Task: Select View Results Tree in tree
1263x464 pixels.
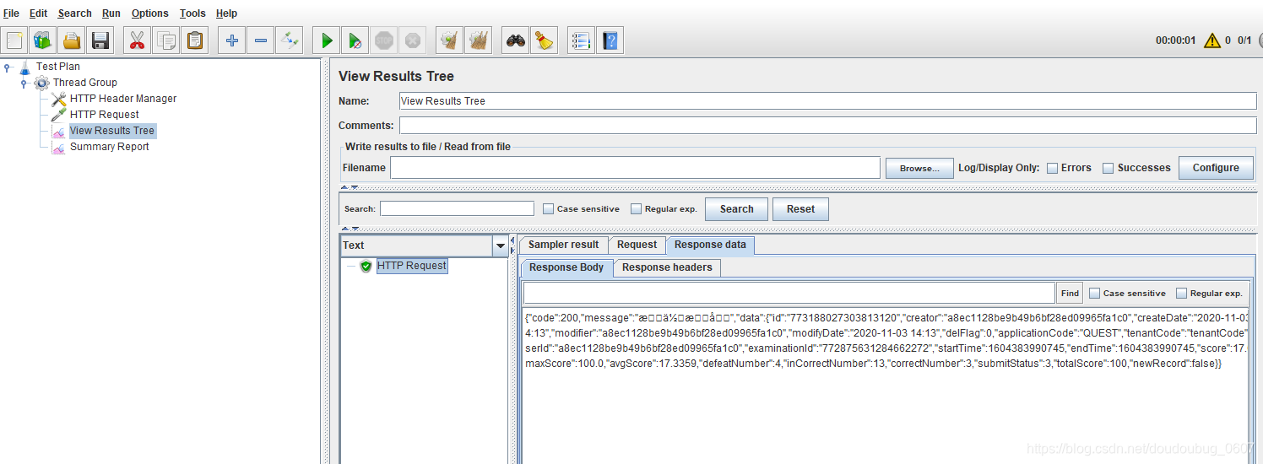Action: point(111,131)
